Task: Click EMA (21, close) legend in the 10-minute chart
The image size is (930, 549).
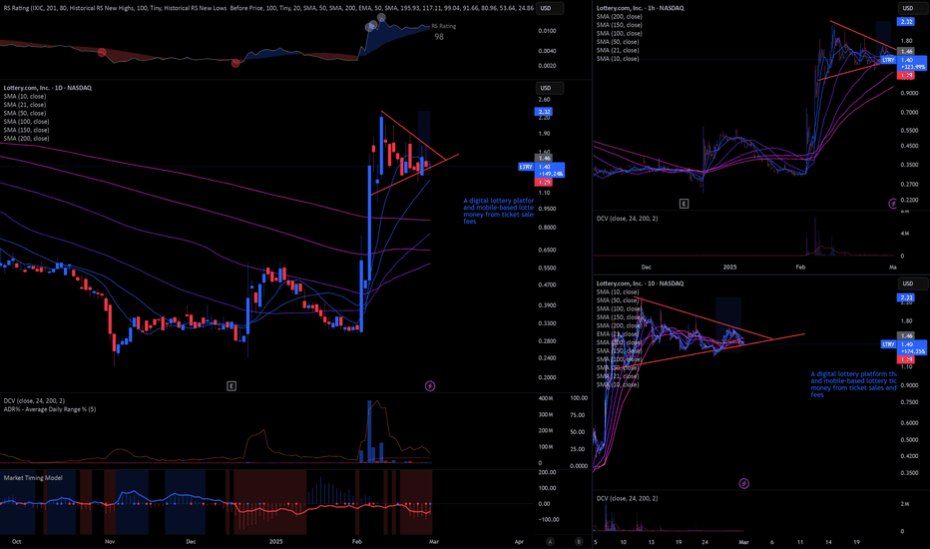Action: click(618, 334)
